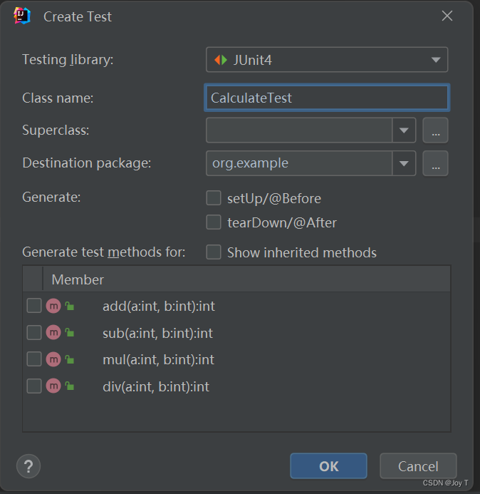Viewport: 480px width, 494px height.
Task: Click the method icon beside div
Action: click(53, 386)
